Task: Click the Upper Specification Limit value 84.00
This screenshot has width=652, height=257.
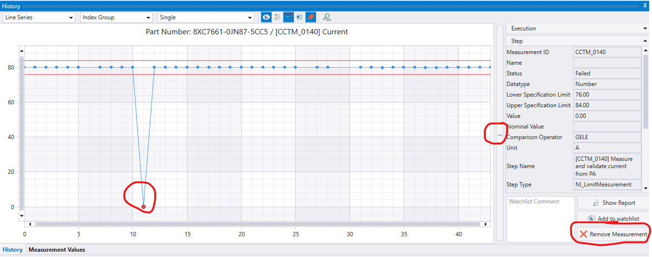Action: [x=607, y=105]
